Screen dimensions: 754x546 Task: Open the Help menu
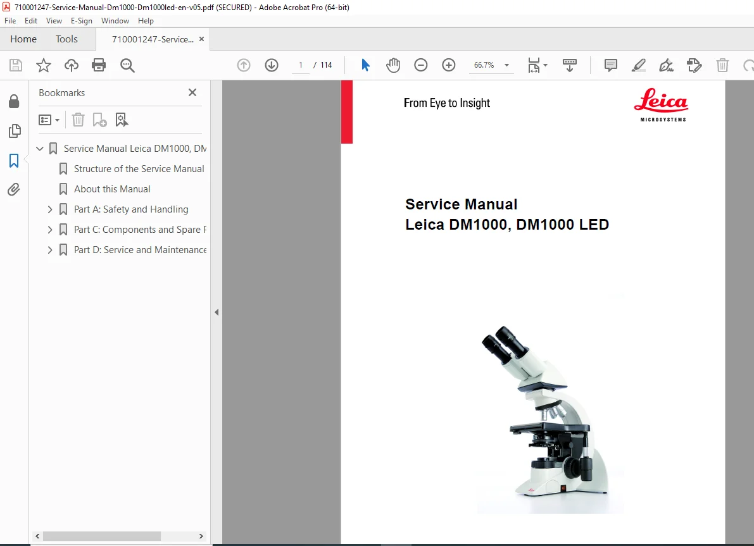(146, 21)
